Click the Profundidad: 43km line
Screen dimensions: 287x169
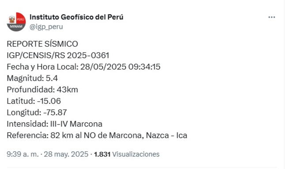[x=42, y=90]
